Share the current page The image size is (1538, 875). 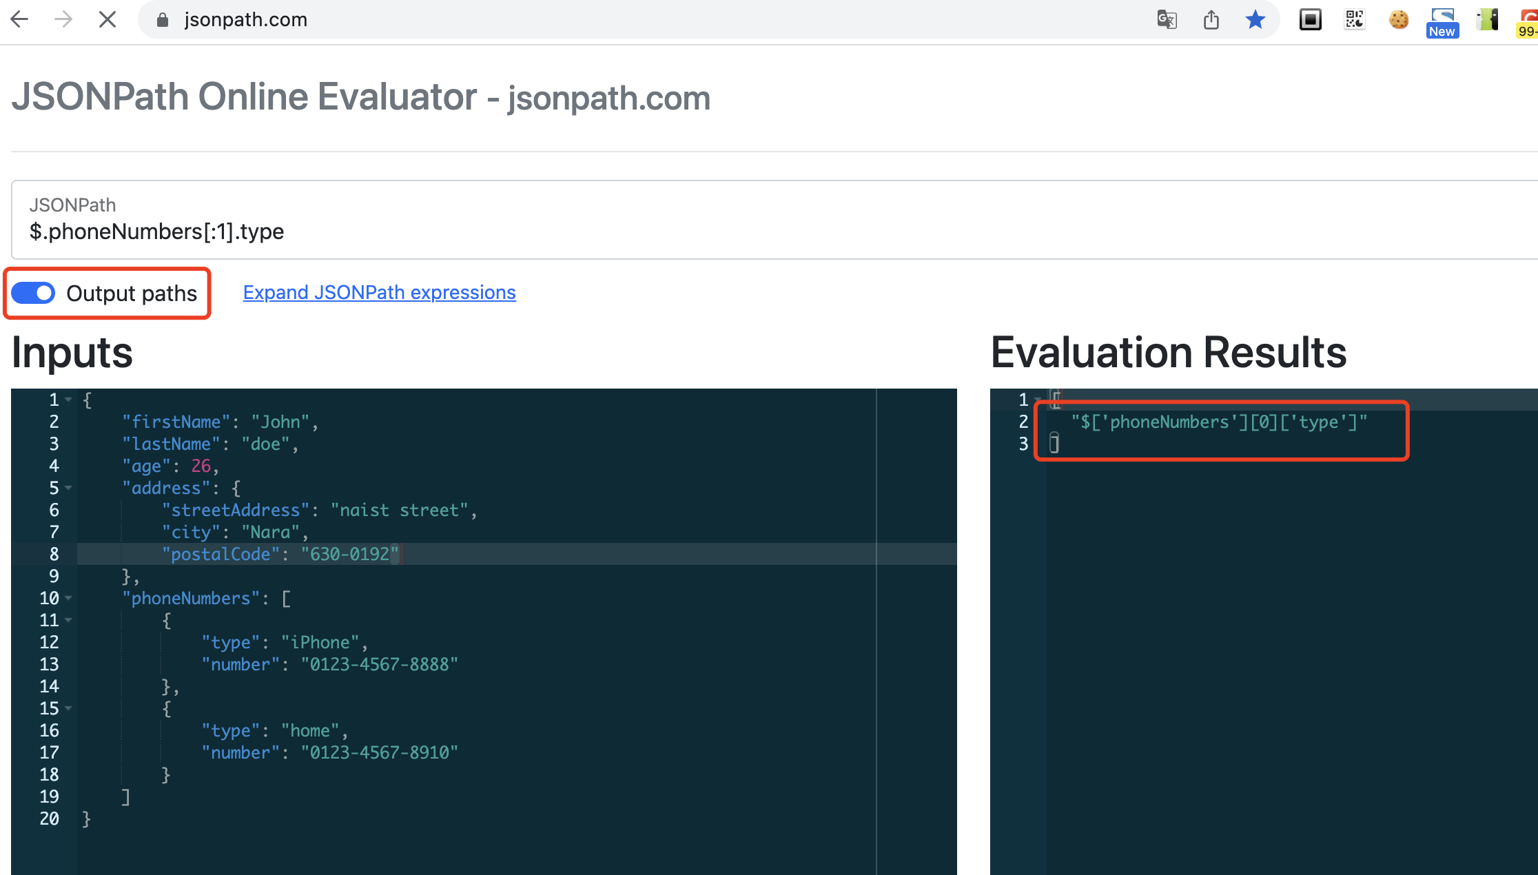point(1212,19)
